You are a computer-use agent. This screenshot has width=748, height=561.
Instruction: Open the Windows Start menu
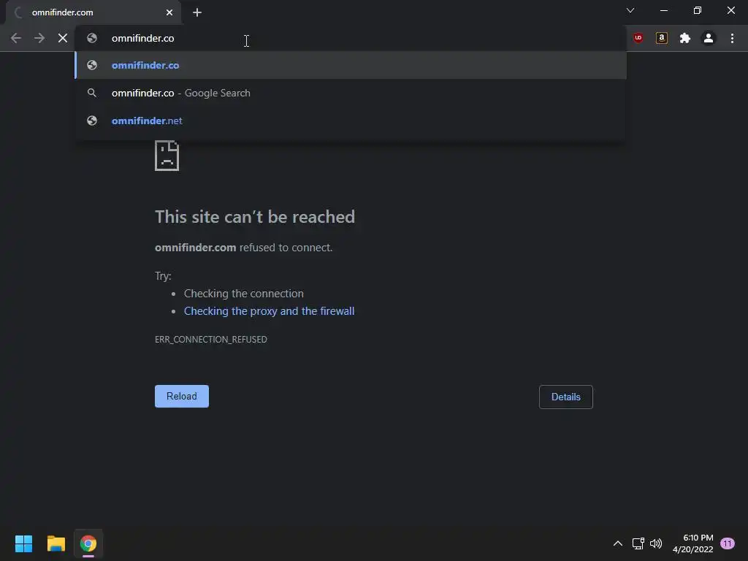click(x=23, y=543)
